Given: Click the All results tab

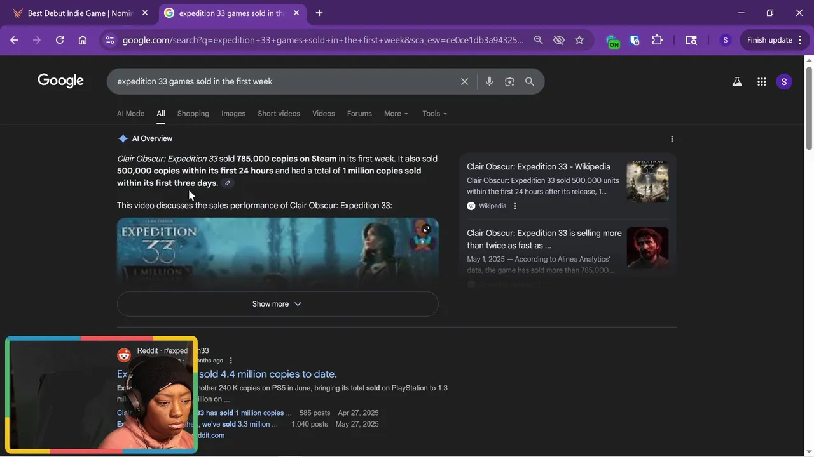Looking at the screenshot, I should pyautogui.click(x=161, y=114).
